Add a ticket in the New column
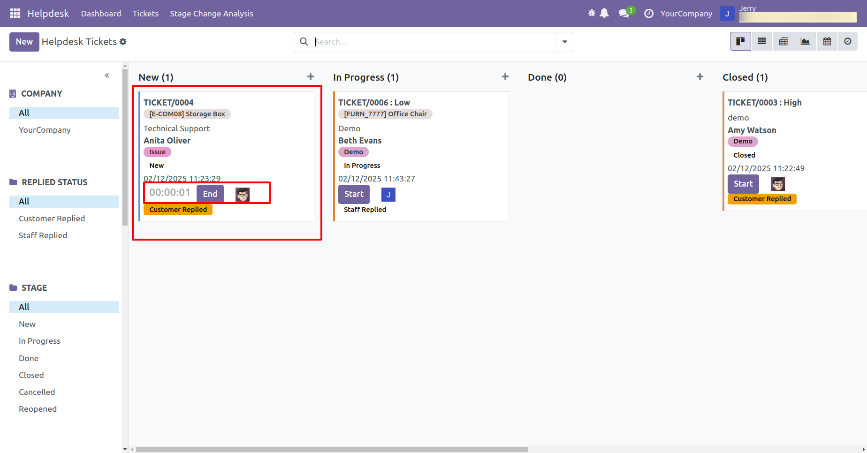The width and height of the screenshot is (867, 453). click(311, 76)
